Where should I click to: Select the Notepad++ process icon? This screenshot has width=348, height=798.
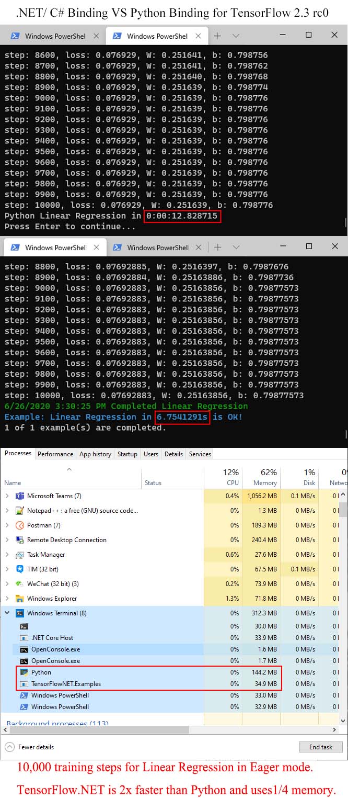(20, 511)
